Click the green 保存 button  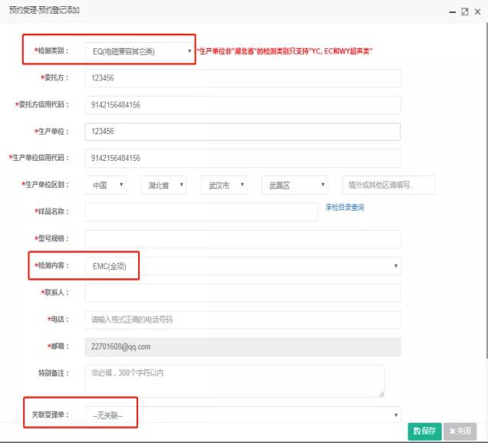click(424, 432)
